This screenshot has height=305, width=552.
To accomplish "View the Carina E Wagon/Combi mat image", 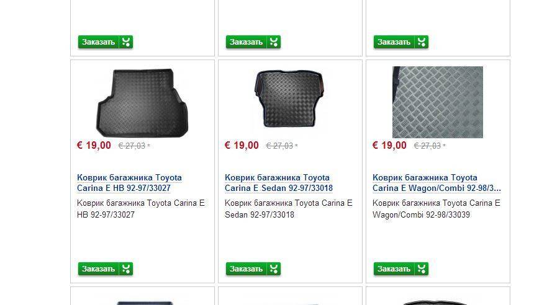I will [437, 102].
